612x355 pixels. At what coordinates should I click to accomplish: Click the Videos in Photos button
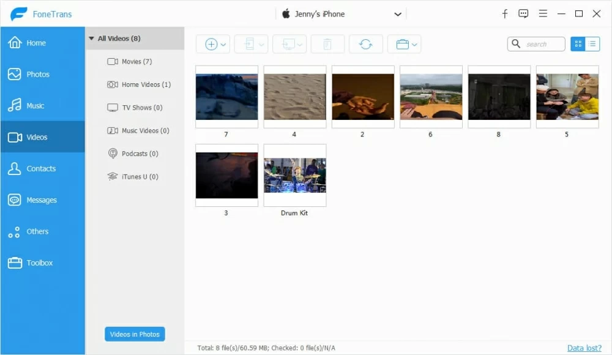click(135, 334)
